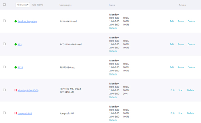201x123 pixels.
Task: Edit rule 4123
Action: (x=172, y=67)
